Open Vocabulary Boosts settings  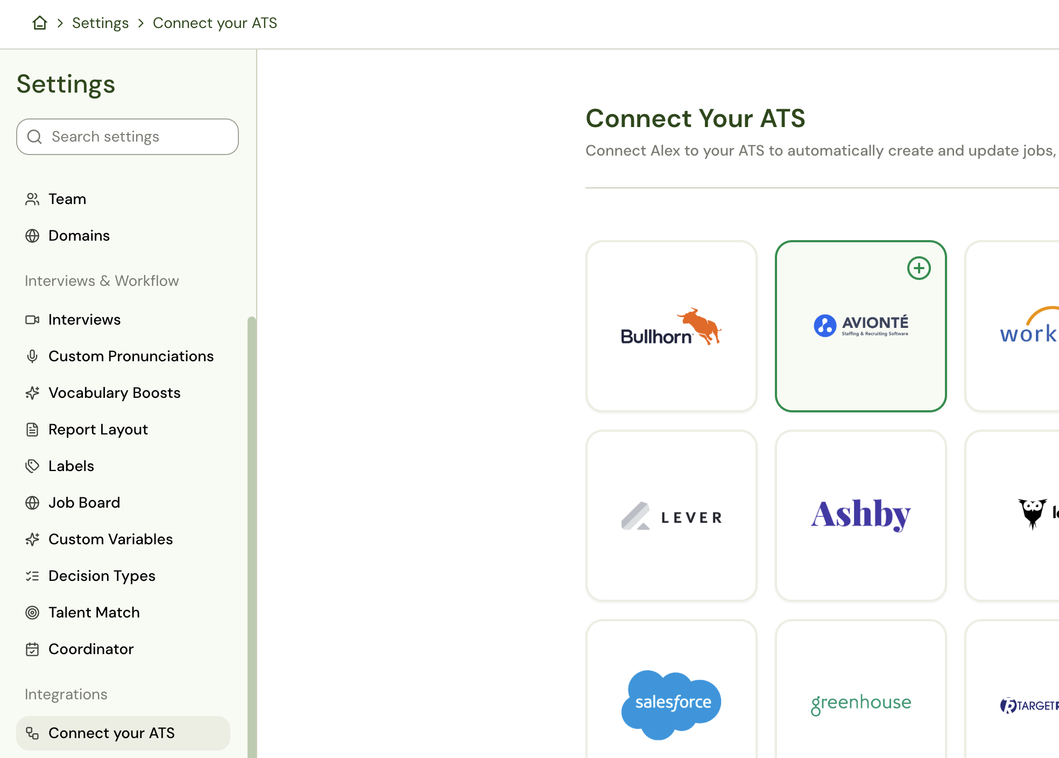[114, 393]
